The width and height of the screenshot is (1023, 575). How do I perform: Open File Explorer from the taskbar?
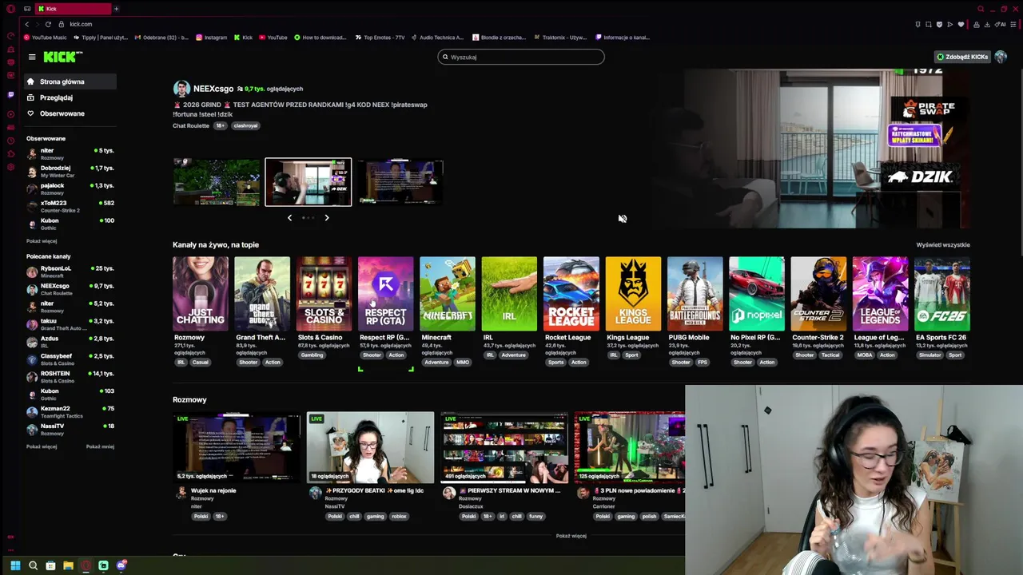[x=68, y=565]
